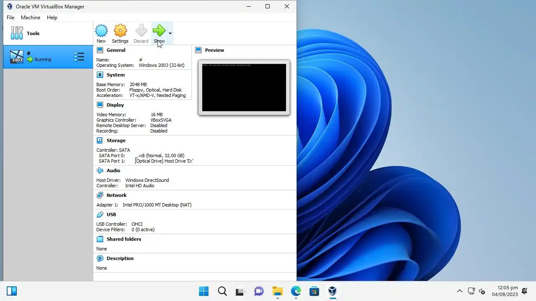Click the Running status text
The width and height of the screenshot is (536, 301).
43,59
